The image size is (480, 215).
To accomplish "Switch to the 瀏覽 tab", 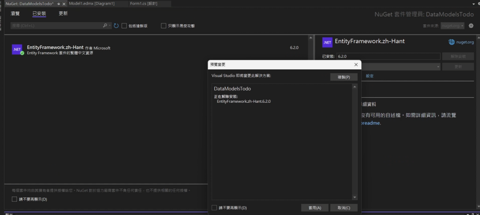I will click(15, 14).
